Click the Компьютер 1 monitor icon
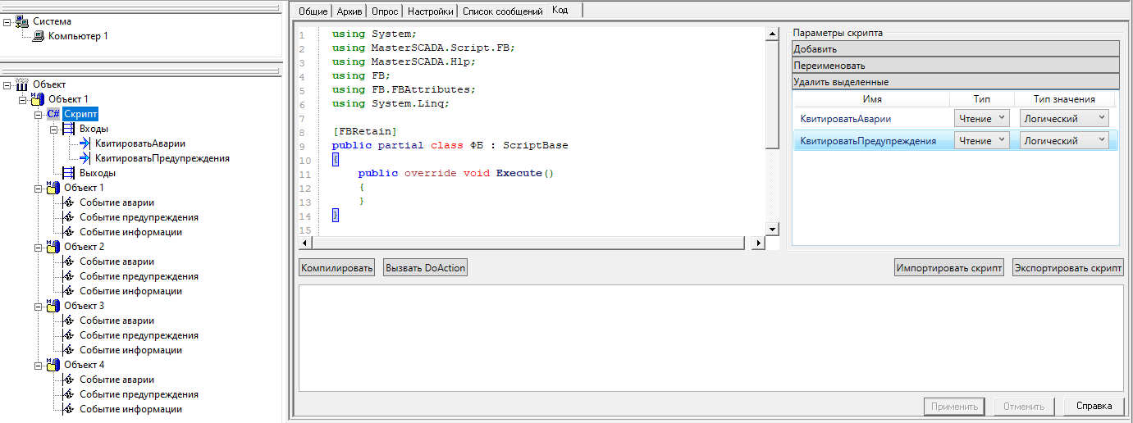This screenshot has height=423, width=1133. pyautogui.click(x=39, y=36)
